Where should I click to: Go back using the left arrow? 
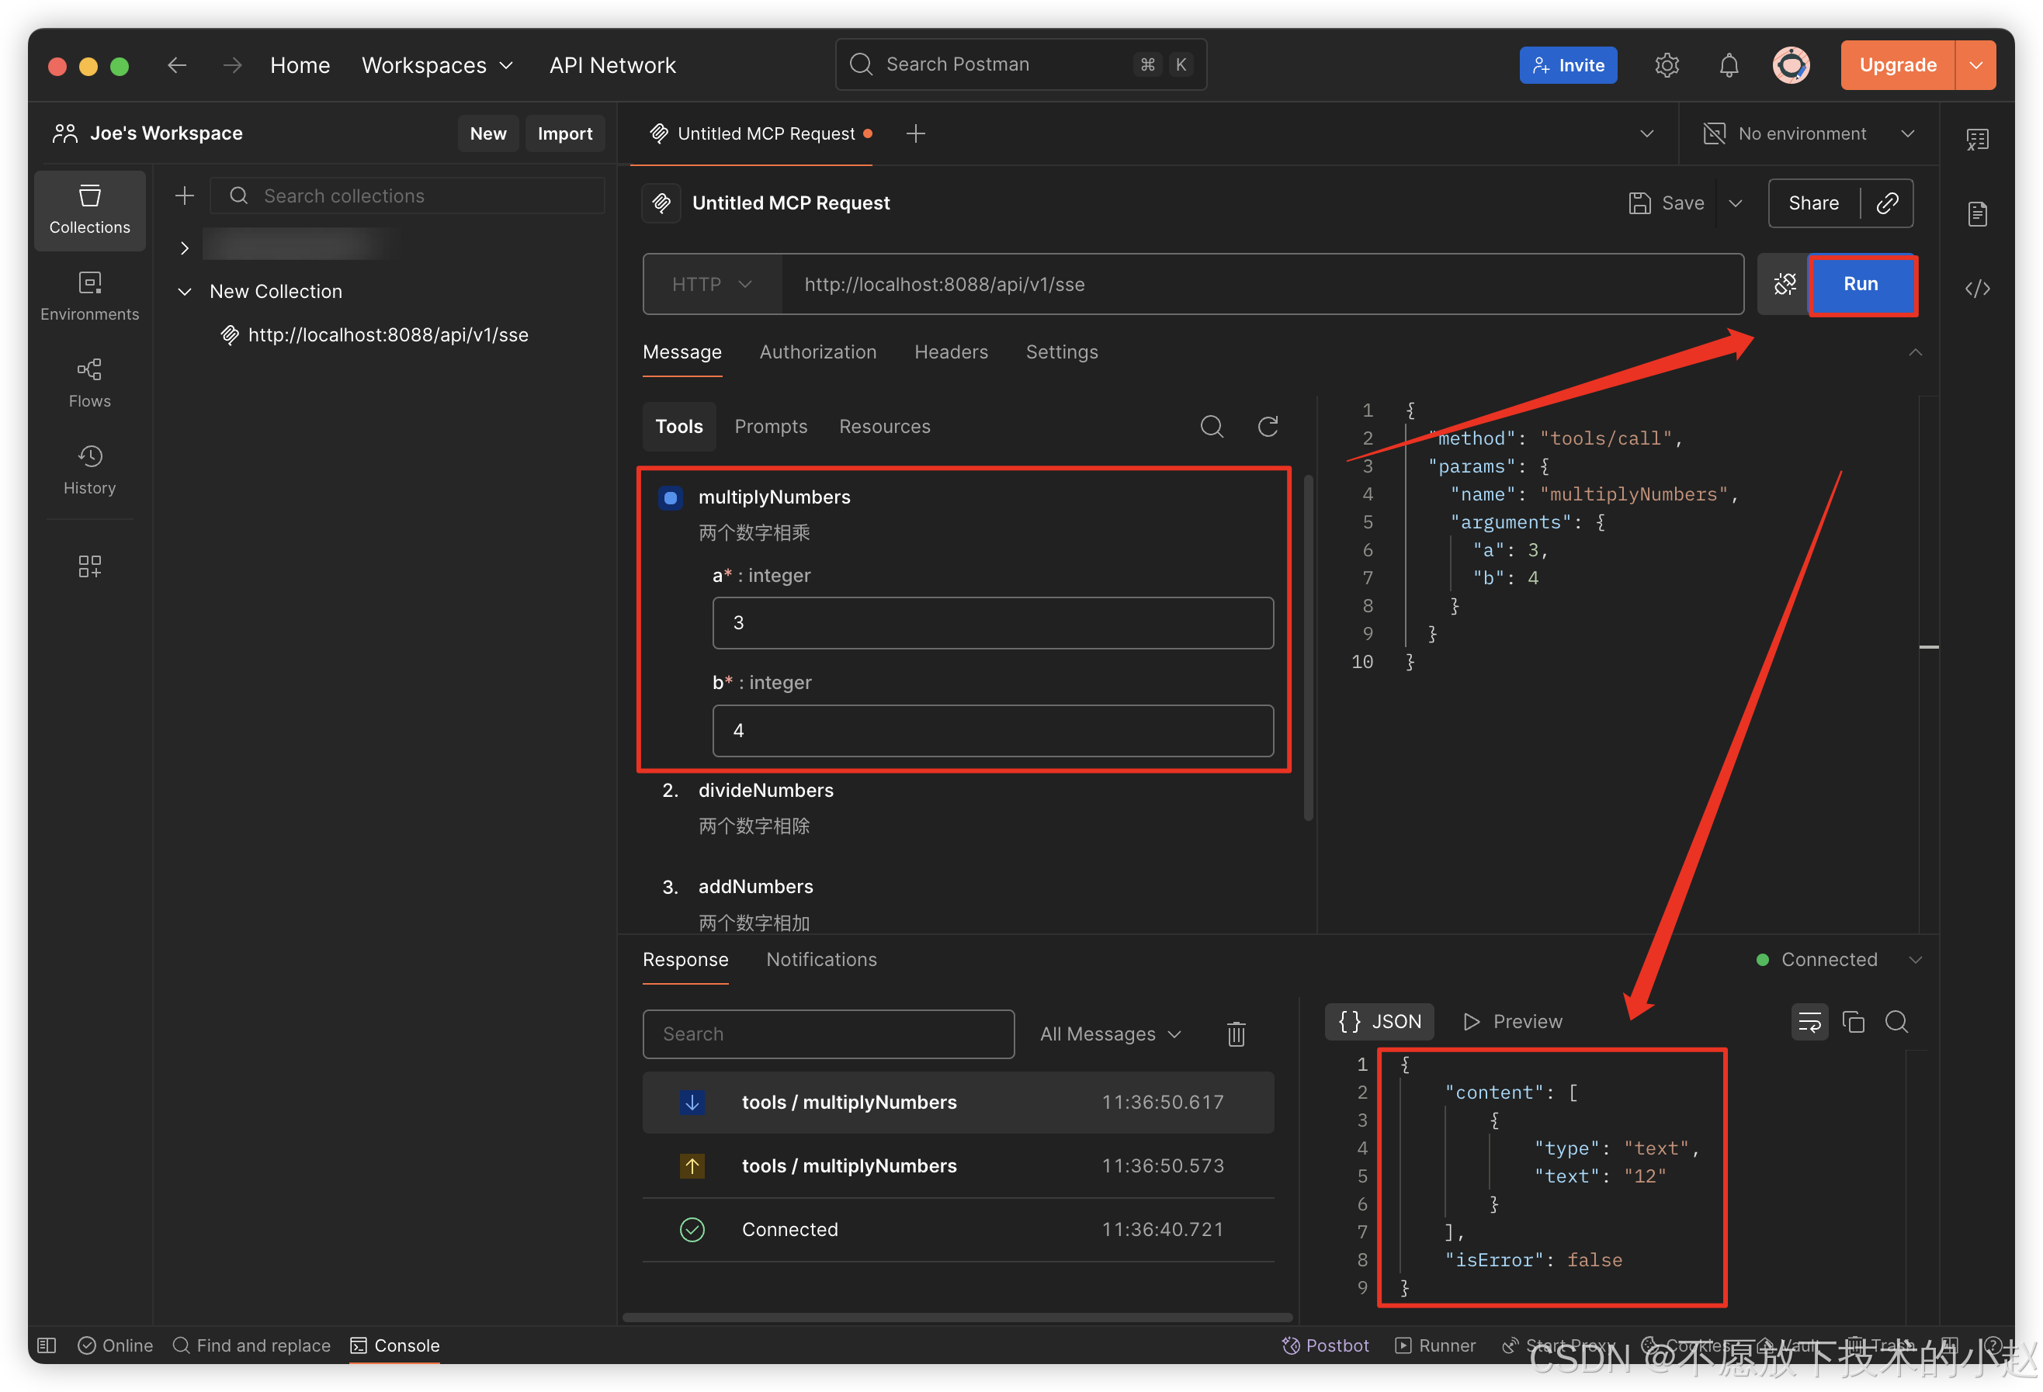point(177,65)
